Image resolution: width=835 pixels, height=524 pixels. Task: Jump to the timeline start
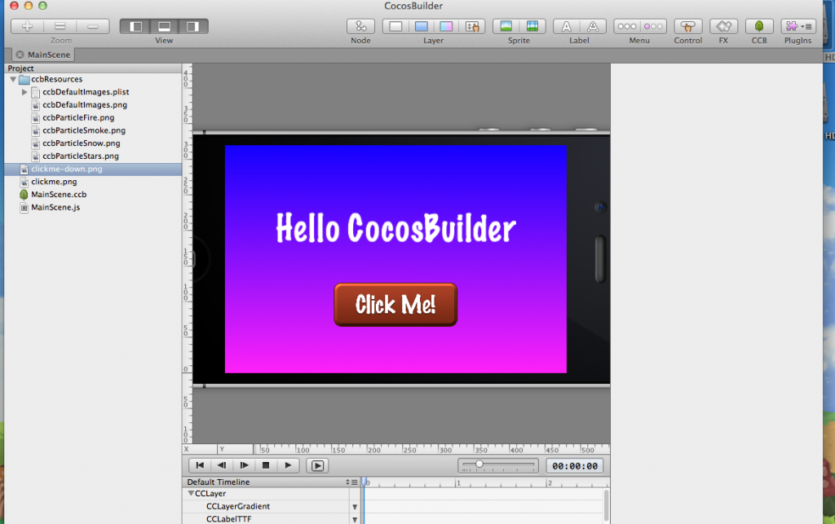coord(200,465)
